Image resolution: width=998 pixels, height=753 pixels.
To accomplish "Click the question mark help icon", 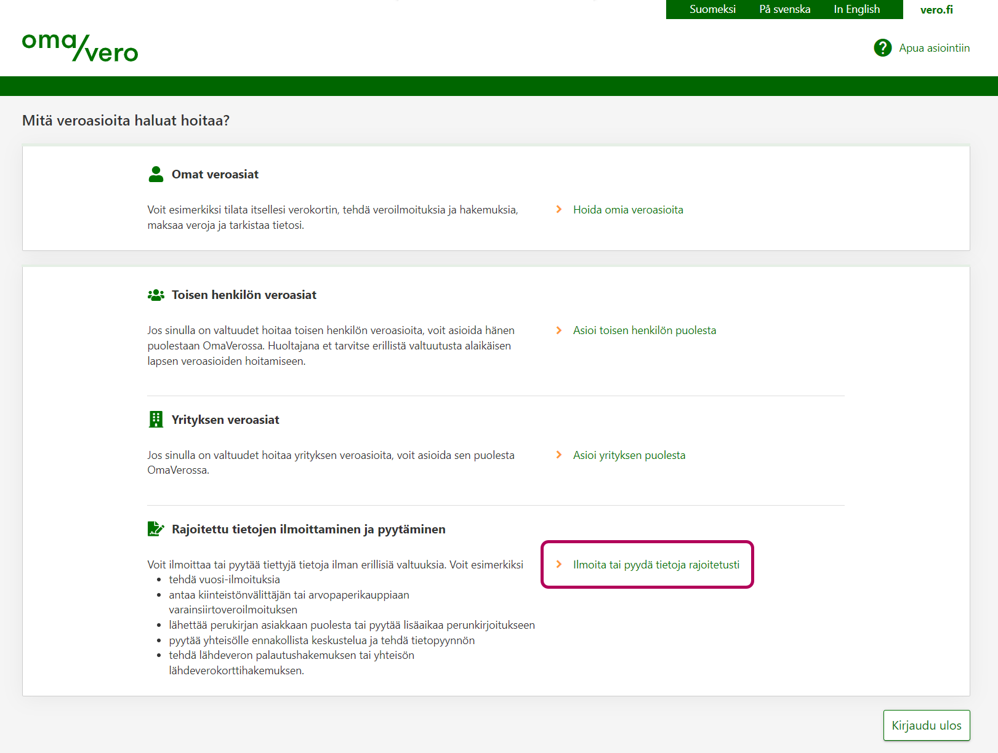I will (x=882, y=48).
